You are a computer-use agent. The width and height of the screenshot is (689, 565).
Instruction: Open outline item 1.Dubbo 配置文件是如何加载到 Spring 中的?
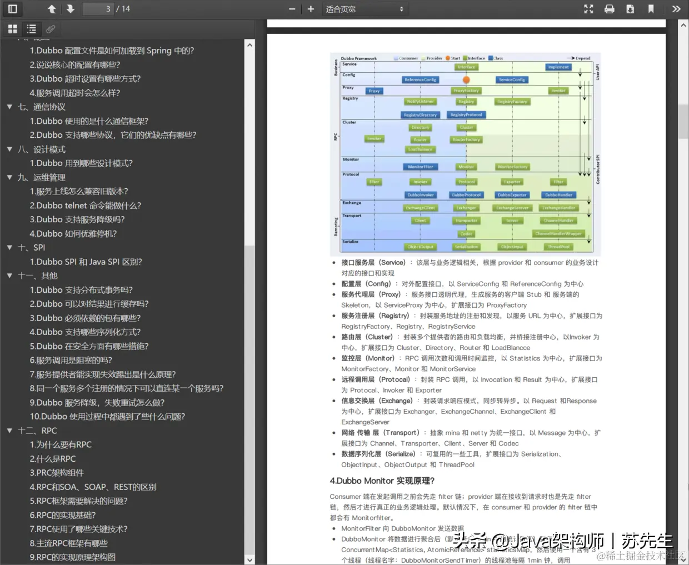[112, 51]
